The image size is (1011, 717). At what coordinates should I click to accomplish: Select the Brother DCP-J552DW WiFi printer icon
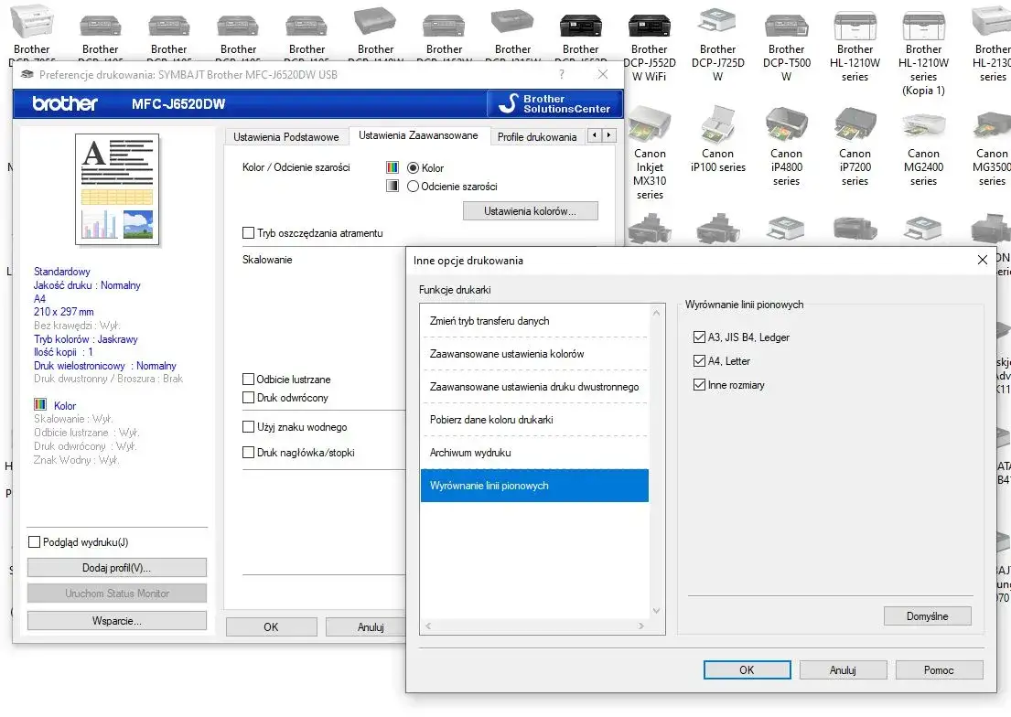(x=650, y=45)
